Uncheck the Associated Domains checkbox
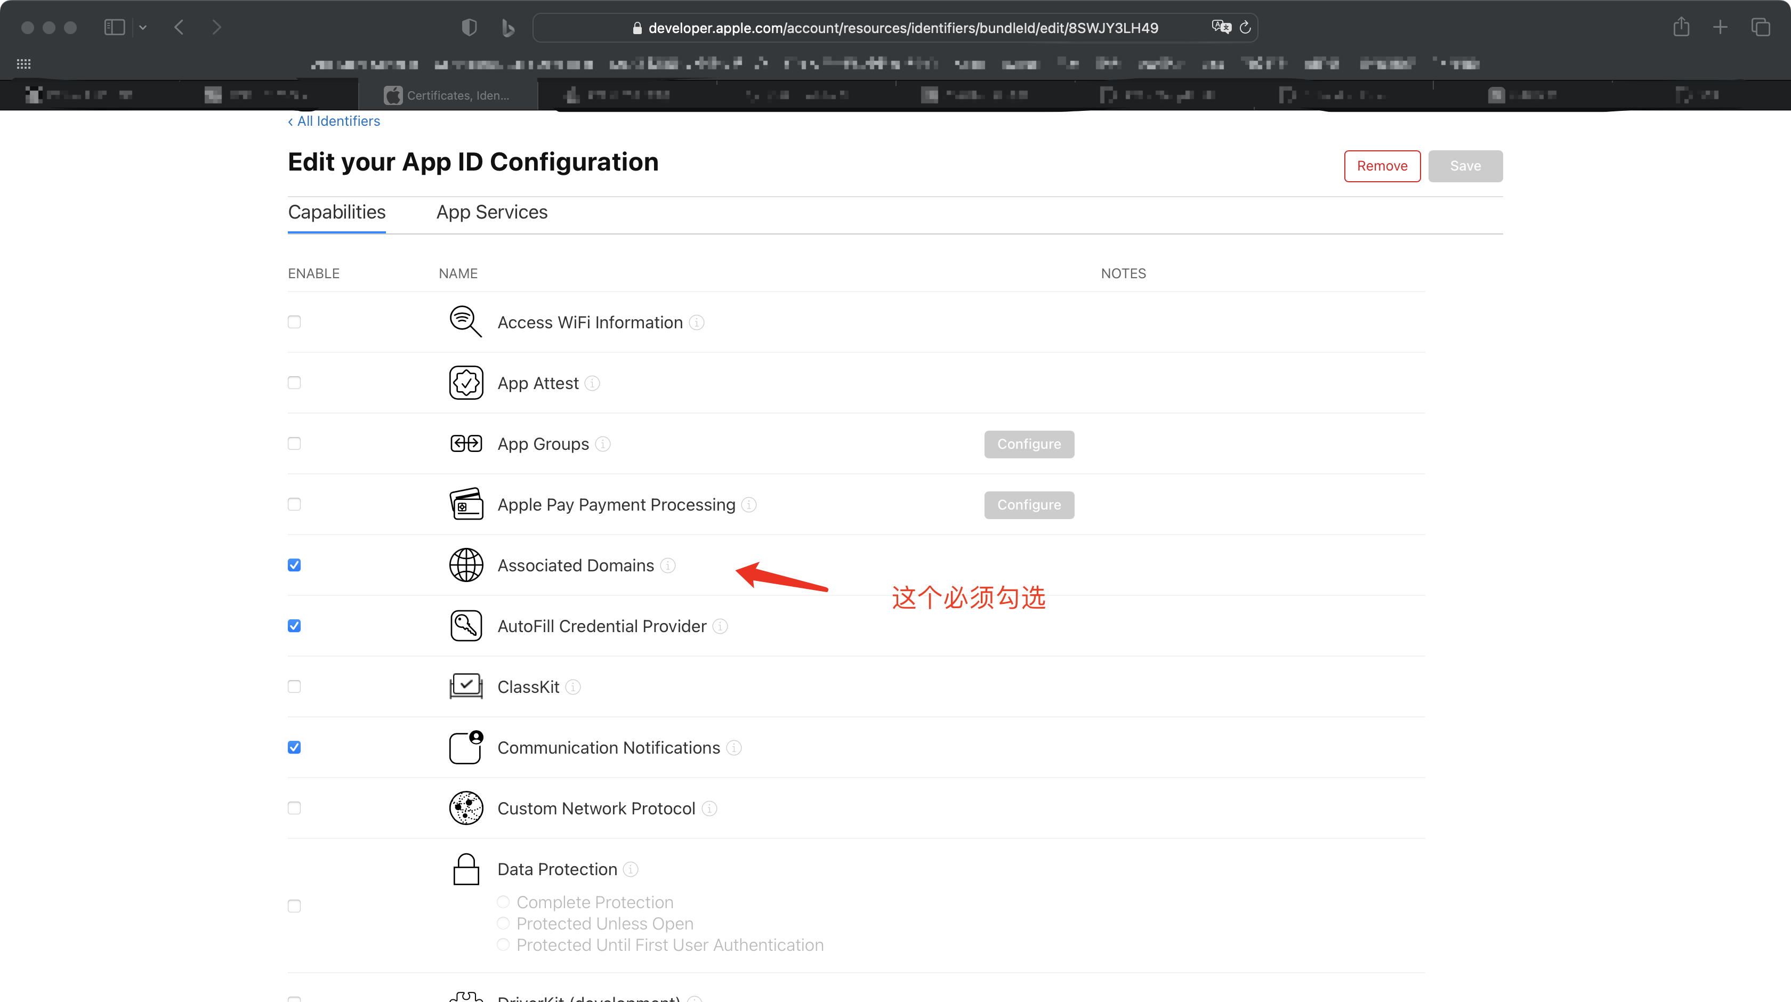The image size is (1791, 1002). (x=294, y=565)
